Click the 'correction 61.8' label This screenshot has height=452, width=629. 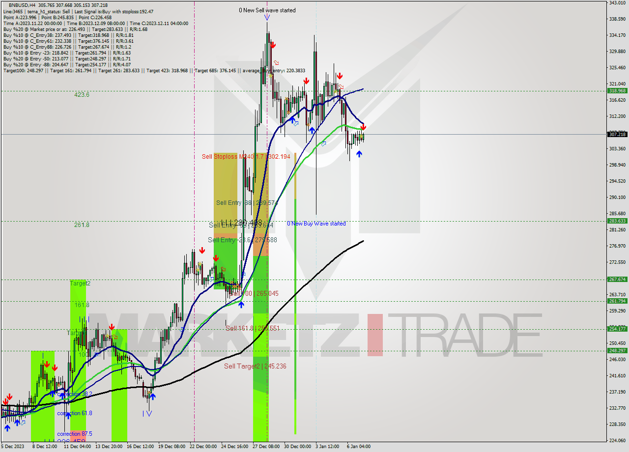point(74,413)
